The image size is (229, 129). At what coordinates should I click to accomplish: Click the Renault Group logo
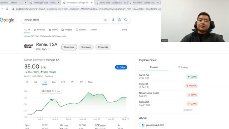[x=29, y=46]
